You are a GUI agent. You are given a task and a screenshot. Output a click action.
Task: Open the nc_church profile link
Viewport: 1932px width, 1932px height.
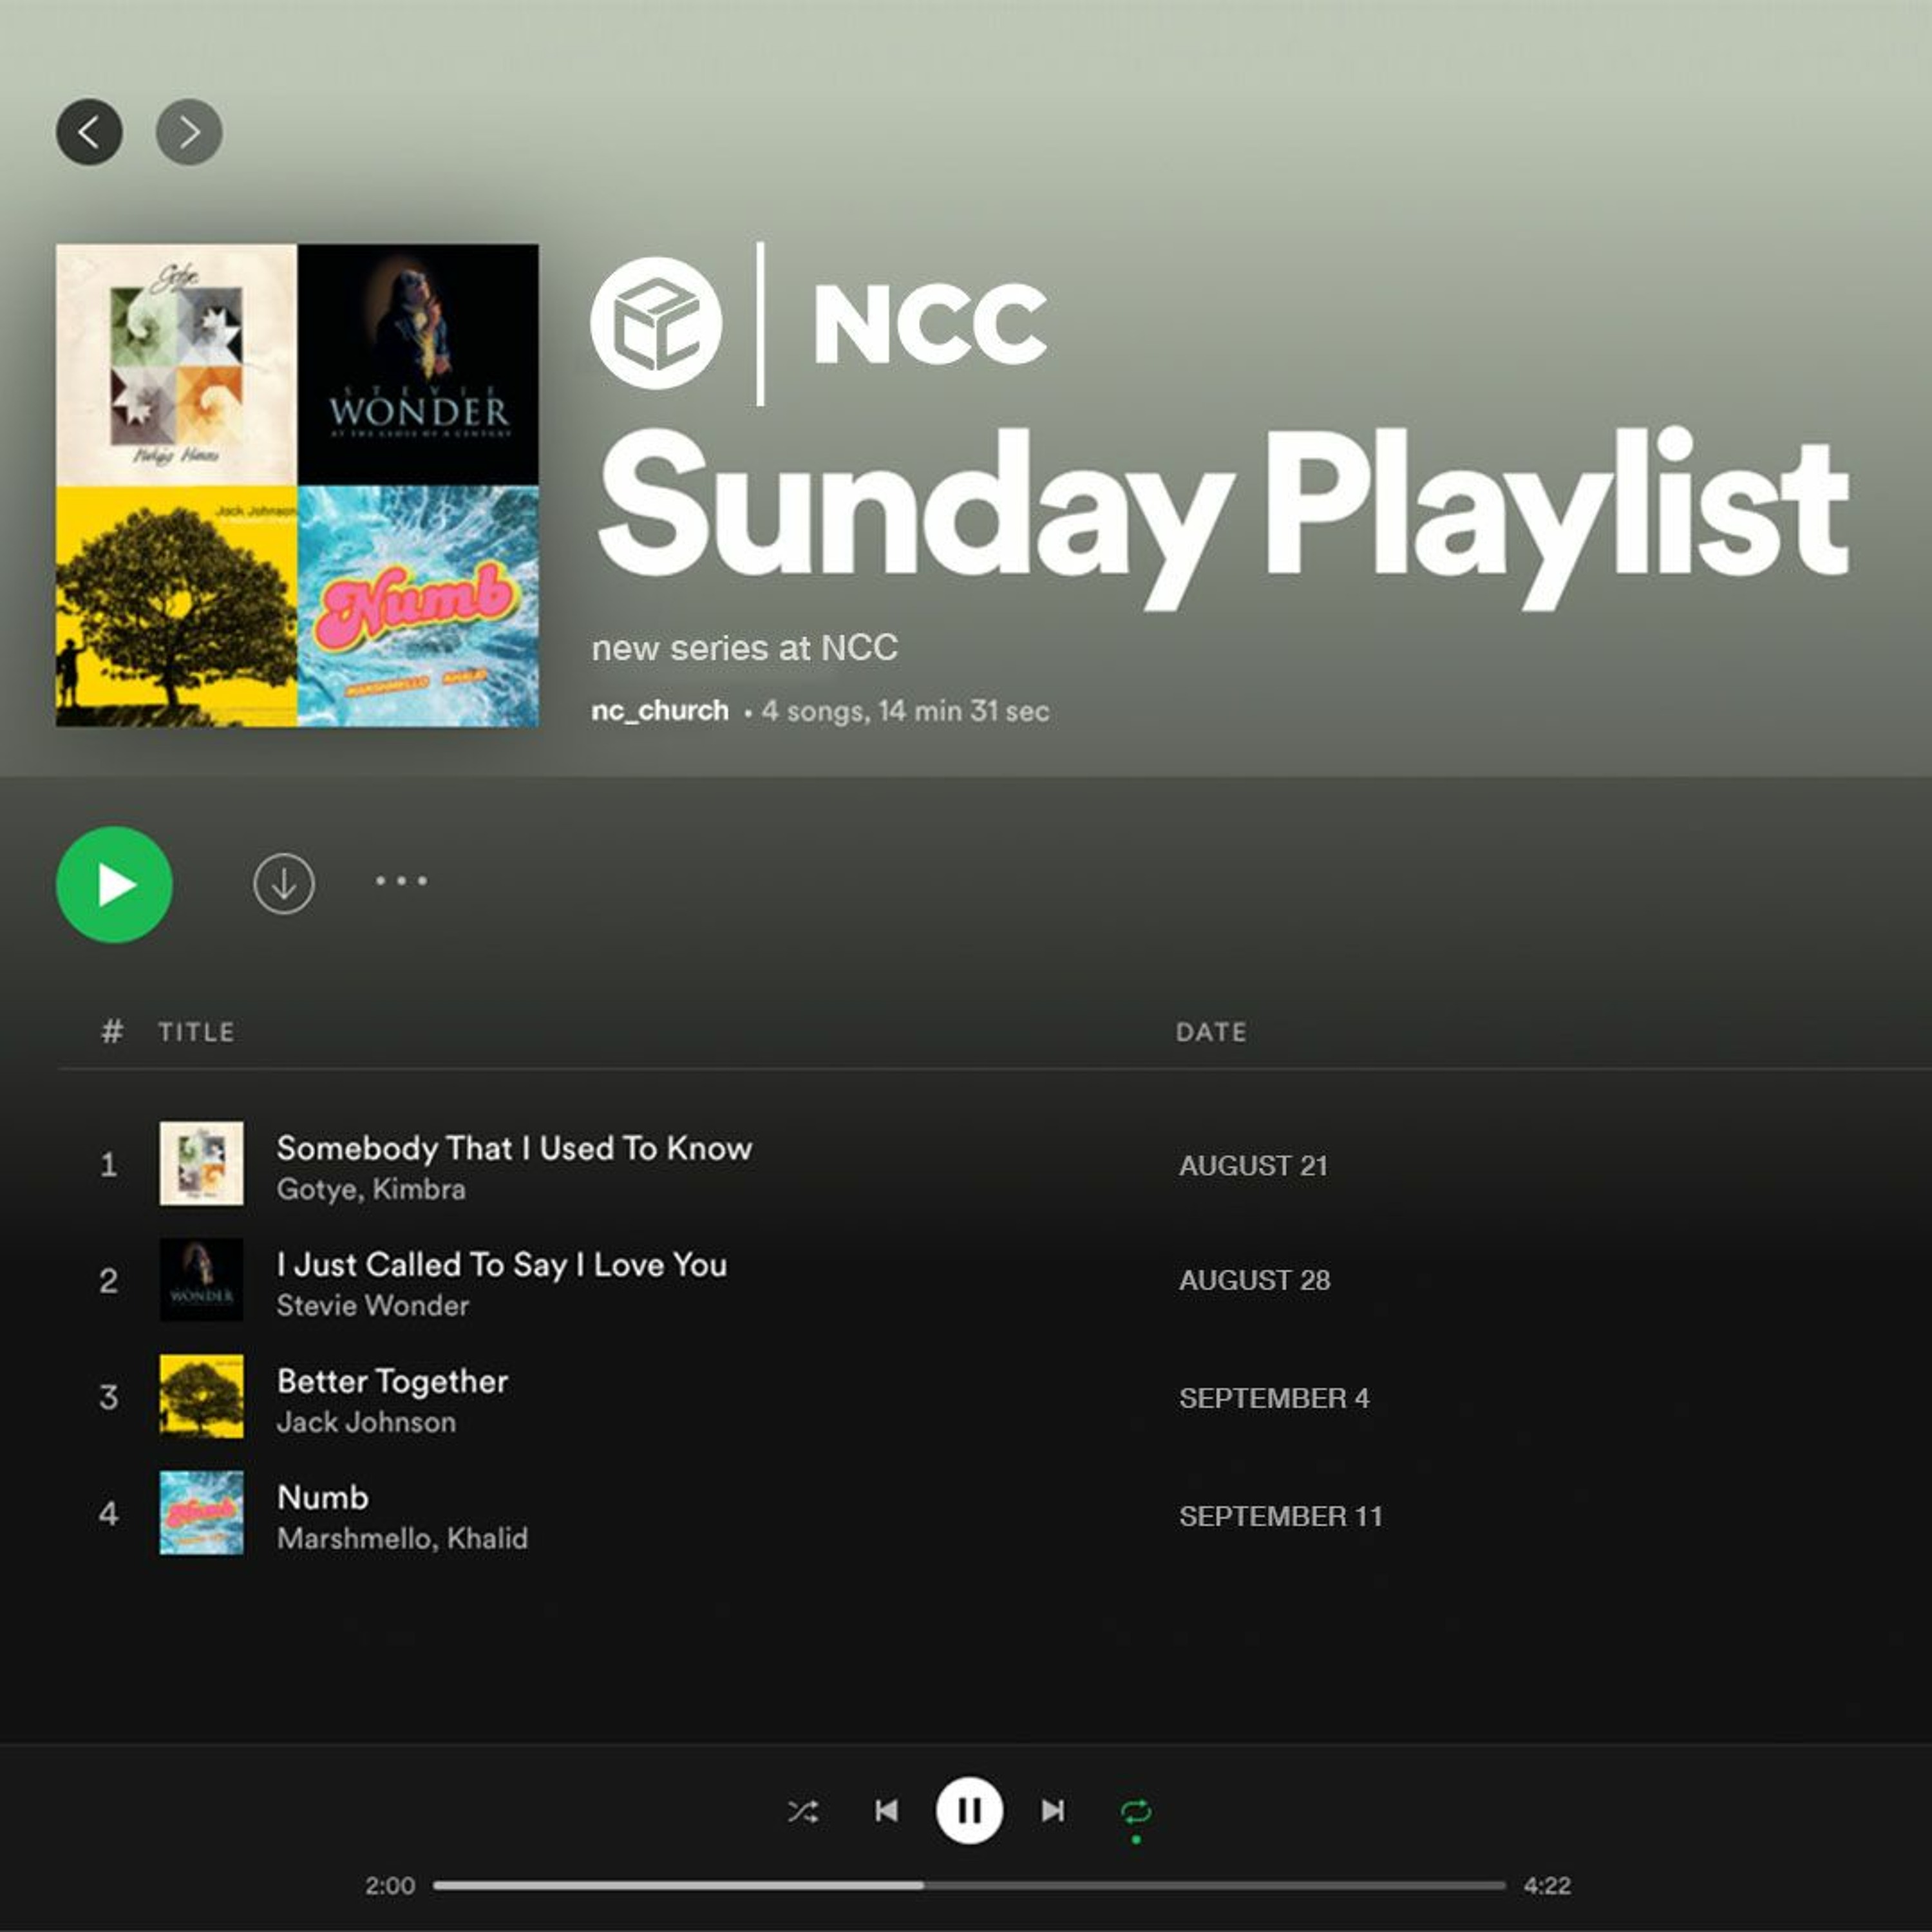coord(660,711)
